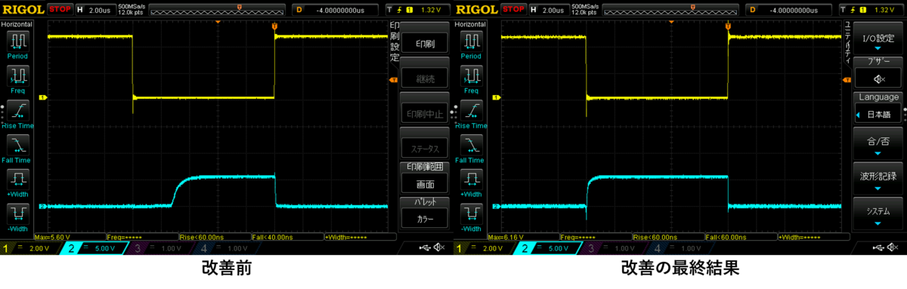The height and width of the screenshot is (289, 907).
Task: Click muted speaker status icon, left scope
Action: pyautogui.click(x=440, y=247)
